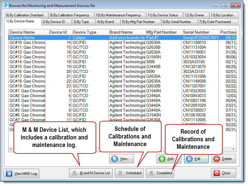This screenshot has height=186, width=248.
Task: Switch to the By Calibration Standard tab
Action: click(26, 15)
